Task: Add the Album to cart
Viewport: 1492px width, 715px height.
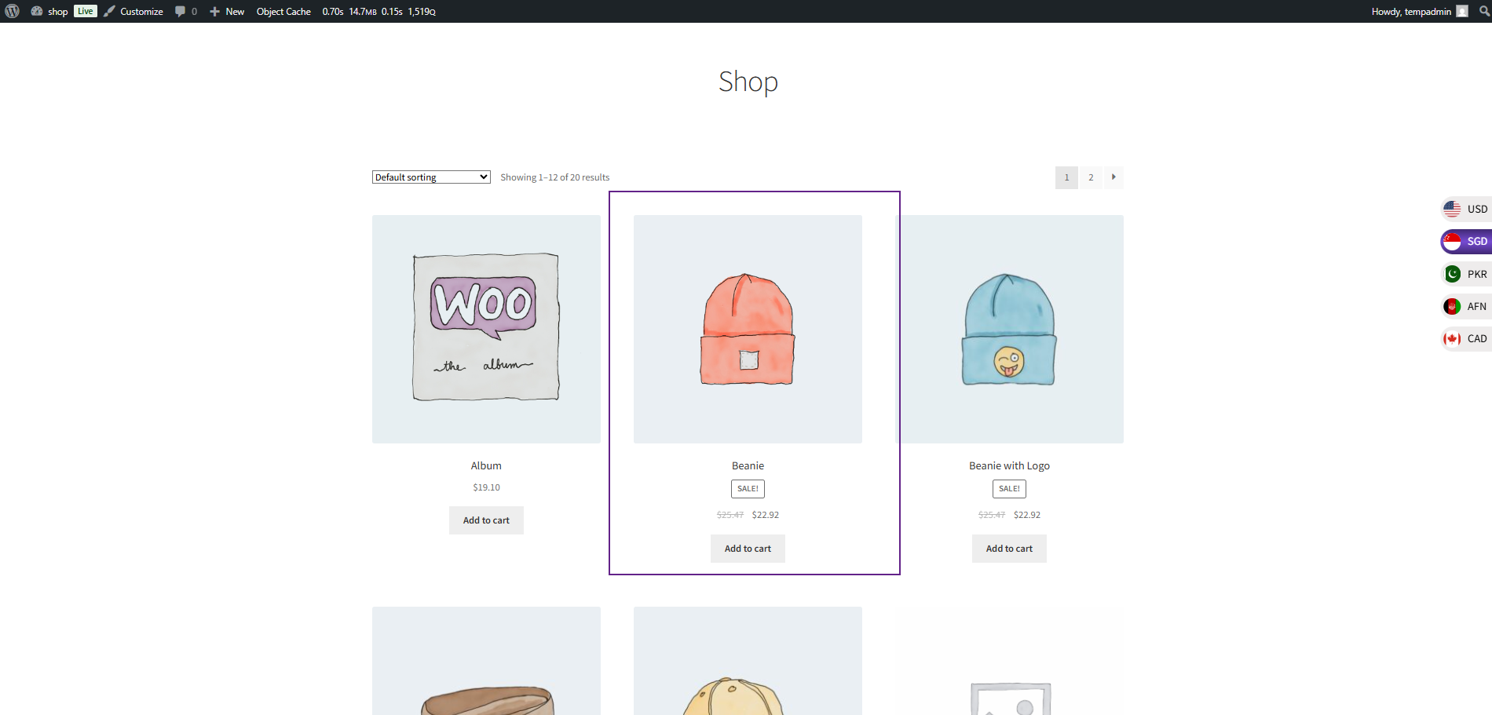Action: click(486, 520)
